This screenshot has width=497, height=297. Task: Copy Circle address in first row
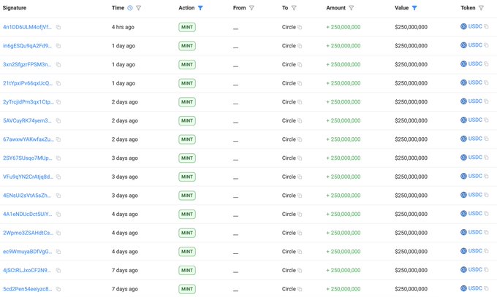tap(300, 27)
